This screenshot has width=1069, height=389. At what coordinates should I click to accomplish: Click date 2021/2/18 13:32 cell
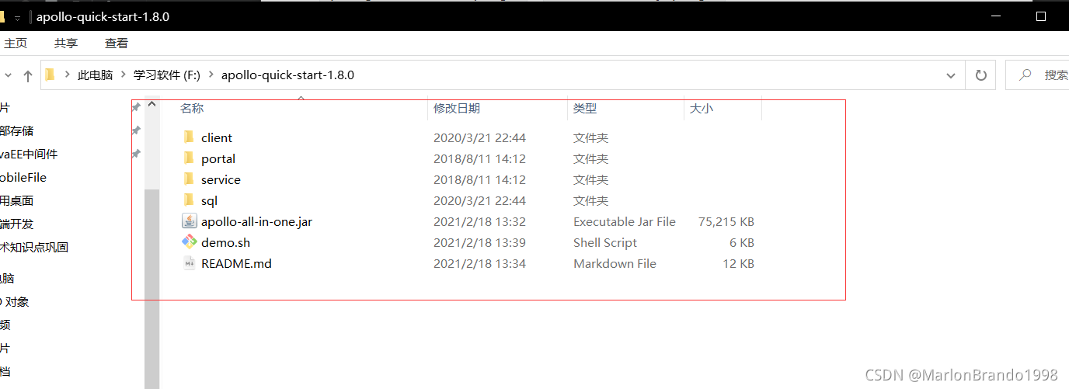pos(479,221)
